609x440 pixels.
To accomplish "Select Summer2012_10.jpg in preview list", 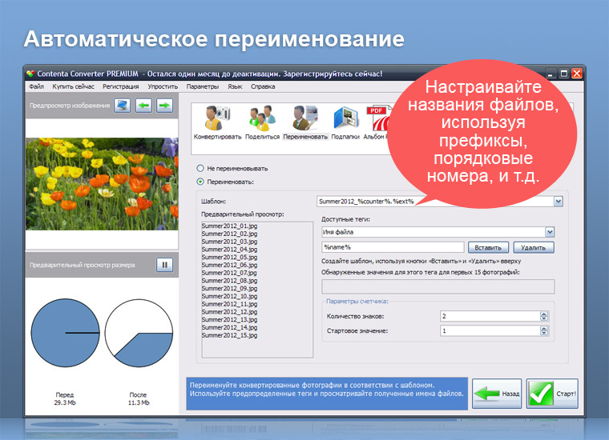I will pyautogui.click(x=229, y=296).
